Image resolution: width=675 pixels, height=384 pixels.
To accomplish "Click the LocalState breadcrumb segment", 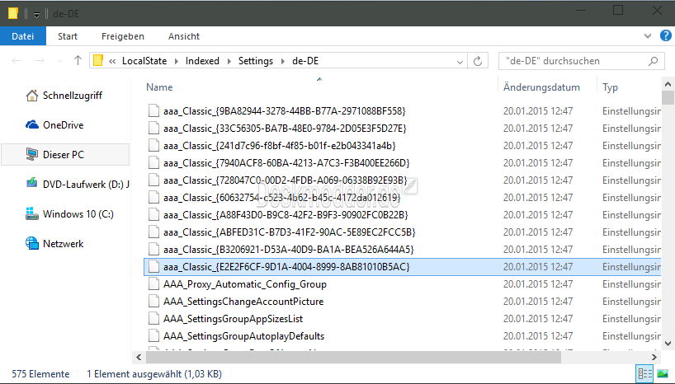I will [x=144, y=61].
